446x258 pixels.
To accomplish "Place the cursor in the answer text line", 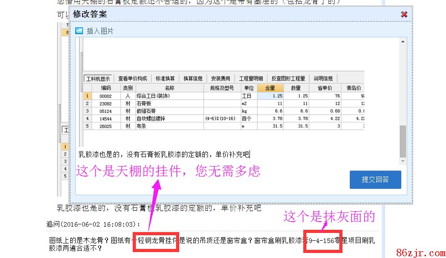I will point(164,155).
